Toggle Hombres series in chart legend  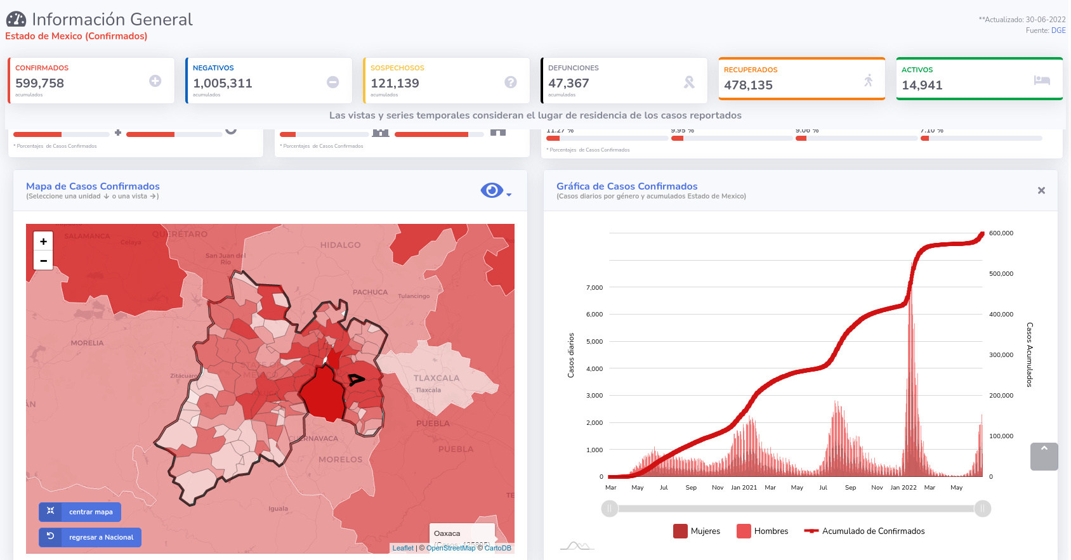pos(762,531)
